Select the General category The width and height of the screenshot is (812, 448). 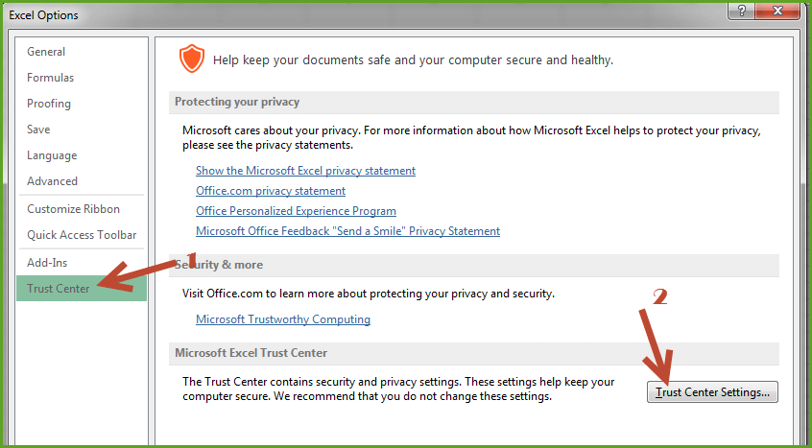[46, 52]
